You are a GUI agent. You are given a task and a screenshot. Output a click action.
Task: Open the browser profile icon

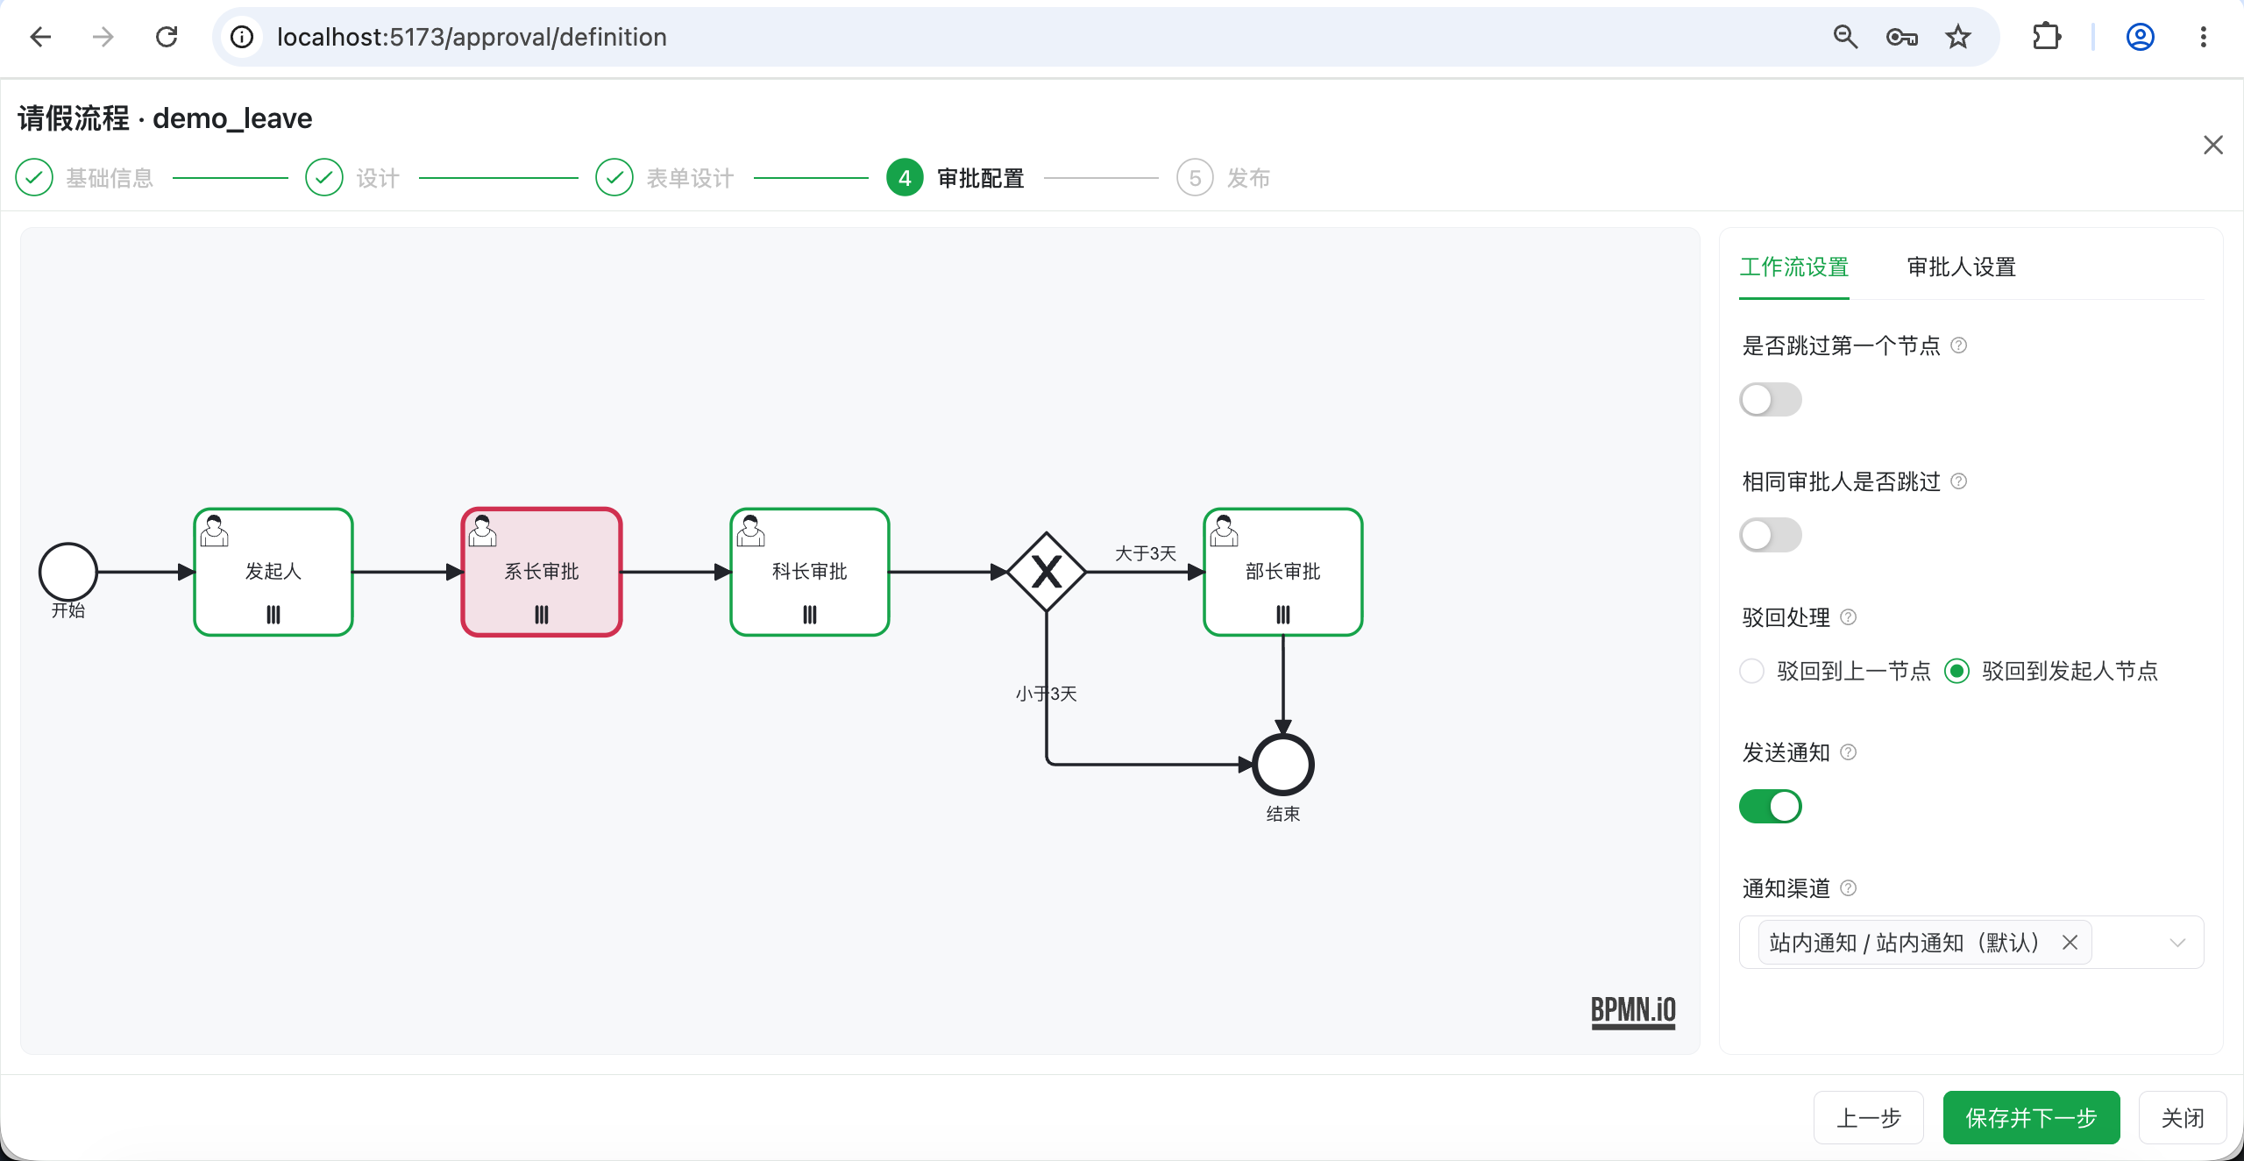tap(2140, 37)
